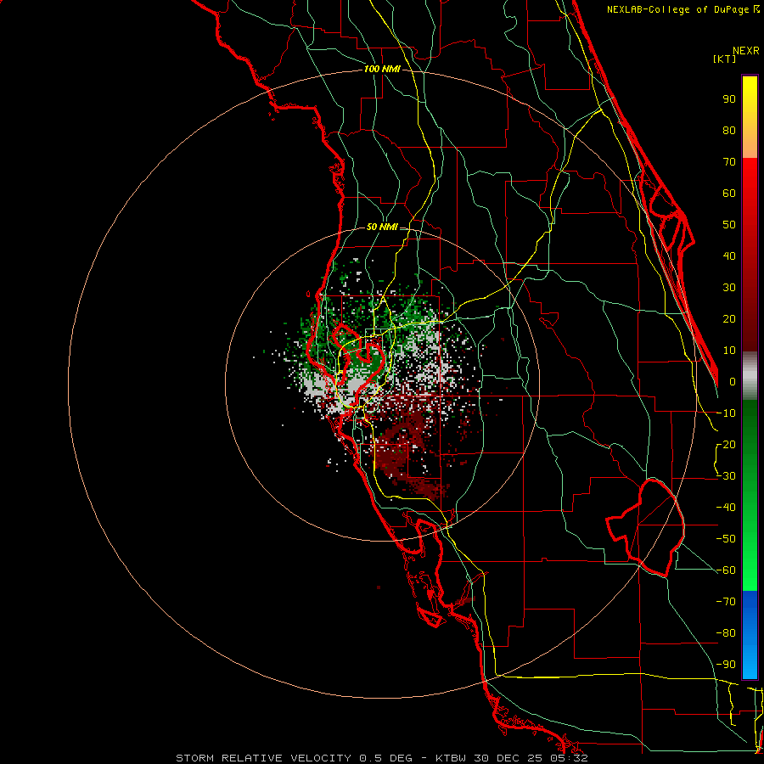Pick the -50 scale label
Image resolution: width=764 pixels, height=764 pixels.
coord(727,539)
